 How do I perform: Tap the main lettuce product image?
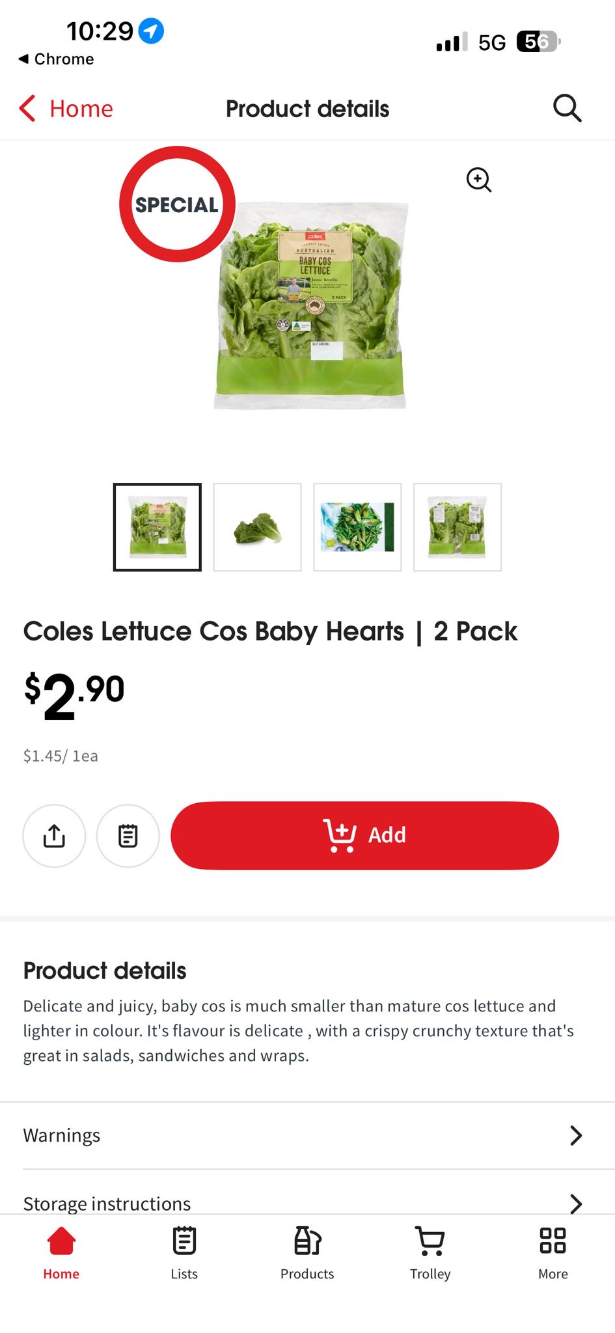[x=311, y=306]
